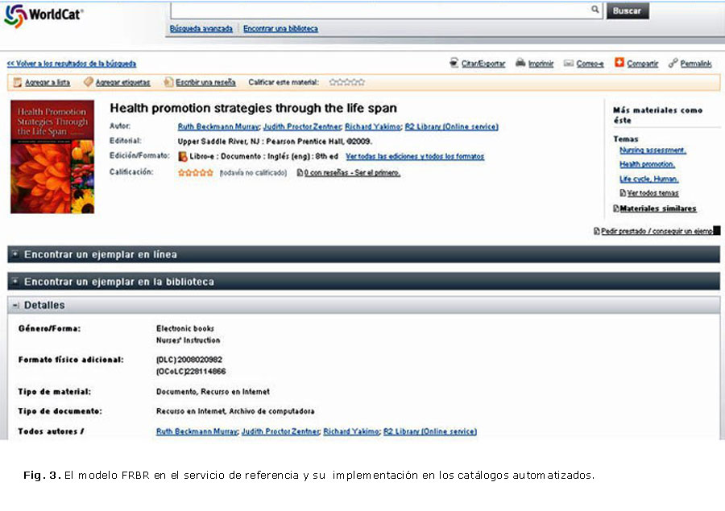Viewport: 725px width, 511px height.
Task: Expand Encontrar un ejemplar en línea
Action: (14, 254)
